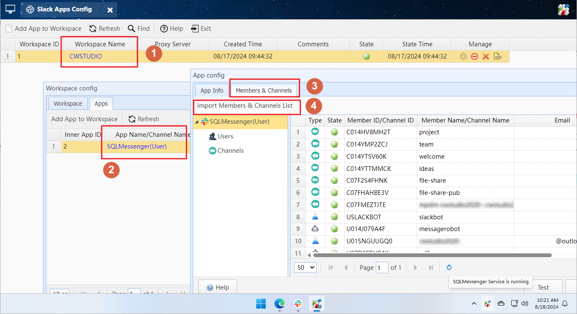
Task: Open Slack from the taskbar
Action: [298, 303]
